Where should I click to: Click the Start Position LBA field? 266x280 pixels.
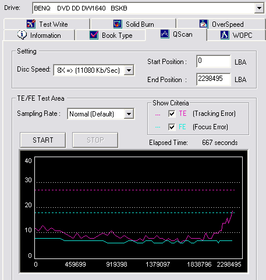pos(214,61)
